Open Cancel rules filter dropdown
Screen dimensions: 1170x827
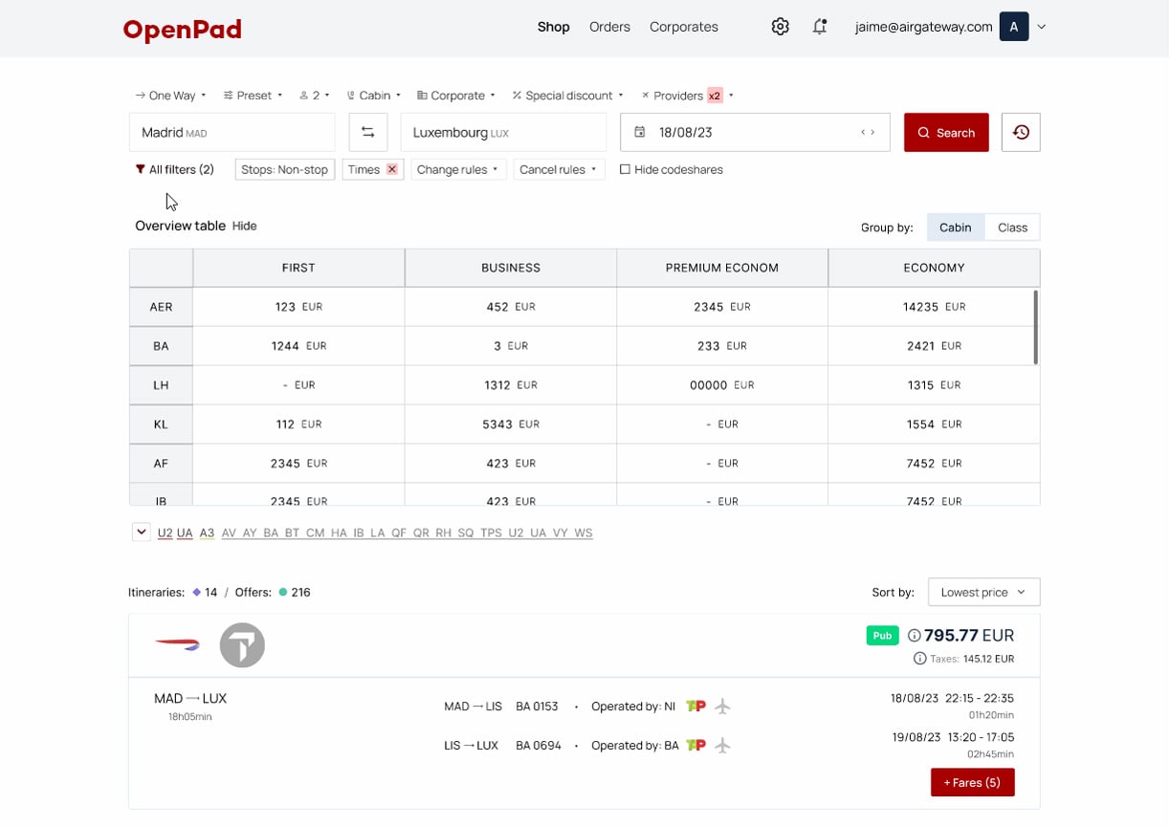click(x=559, y=169)
